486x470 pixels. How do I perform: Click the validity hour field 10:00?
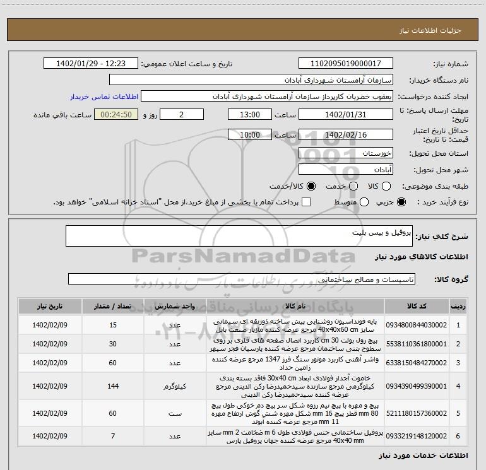[x=250, y=134]
